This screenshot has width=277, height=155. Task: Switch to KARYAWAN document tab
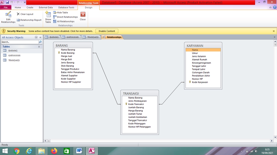(x=70, y=37)
